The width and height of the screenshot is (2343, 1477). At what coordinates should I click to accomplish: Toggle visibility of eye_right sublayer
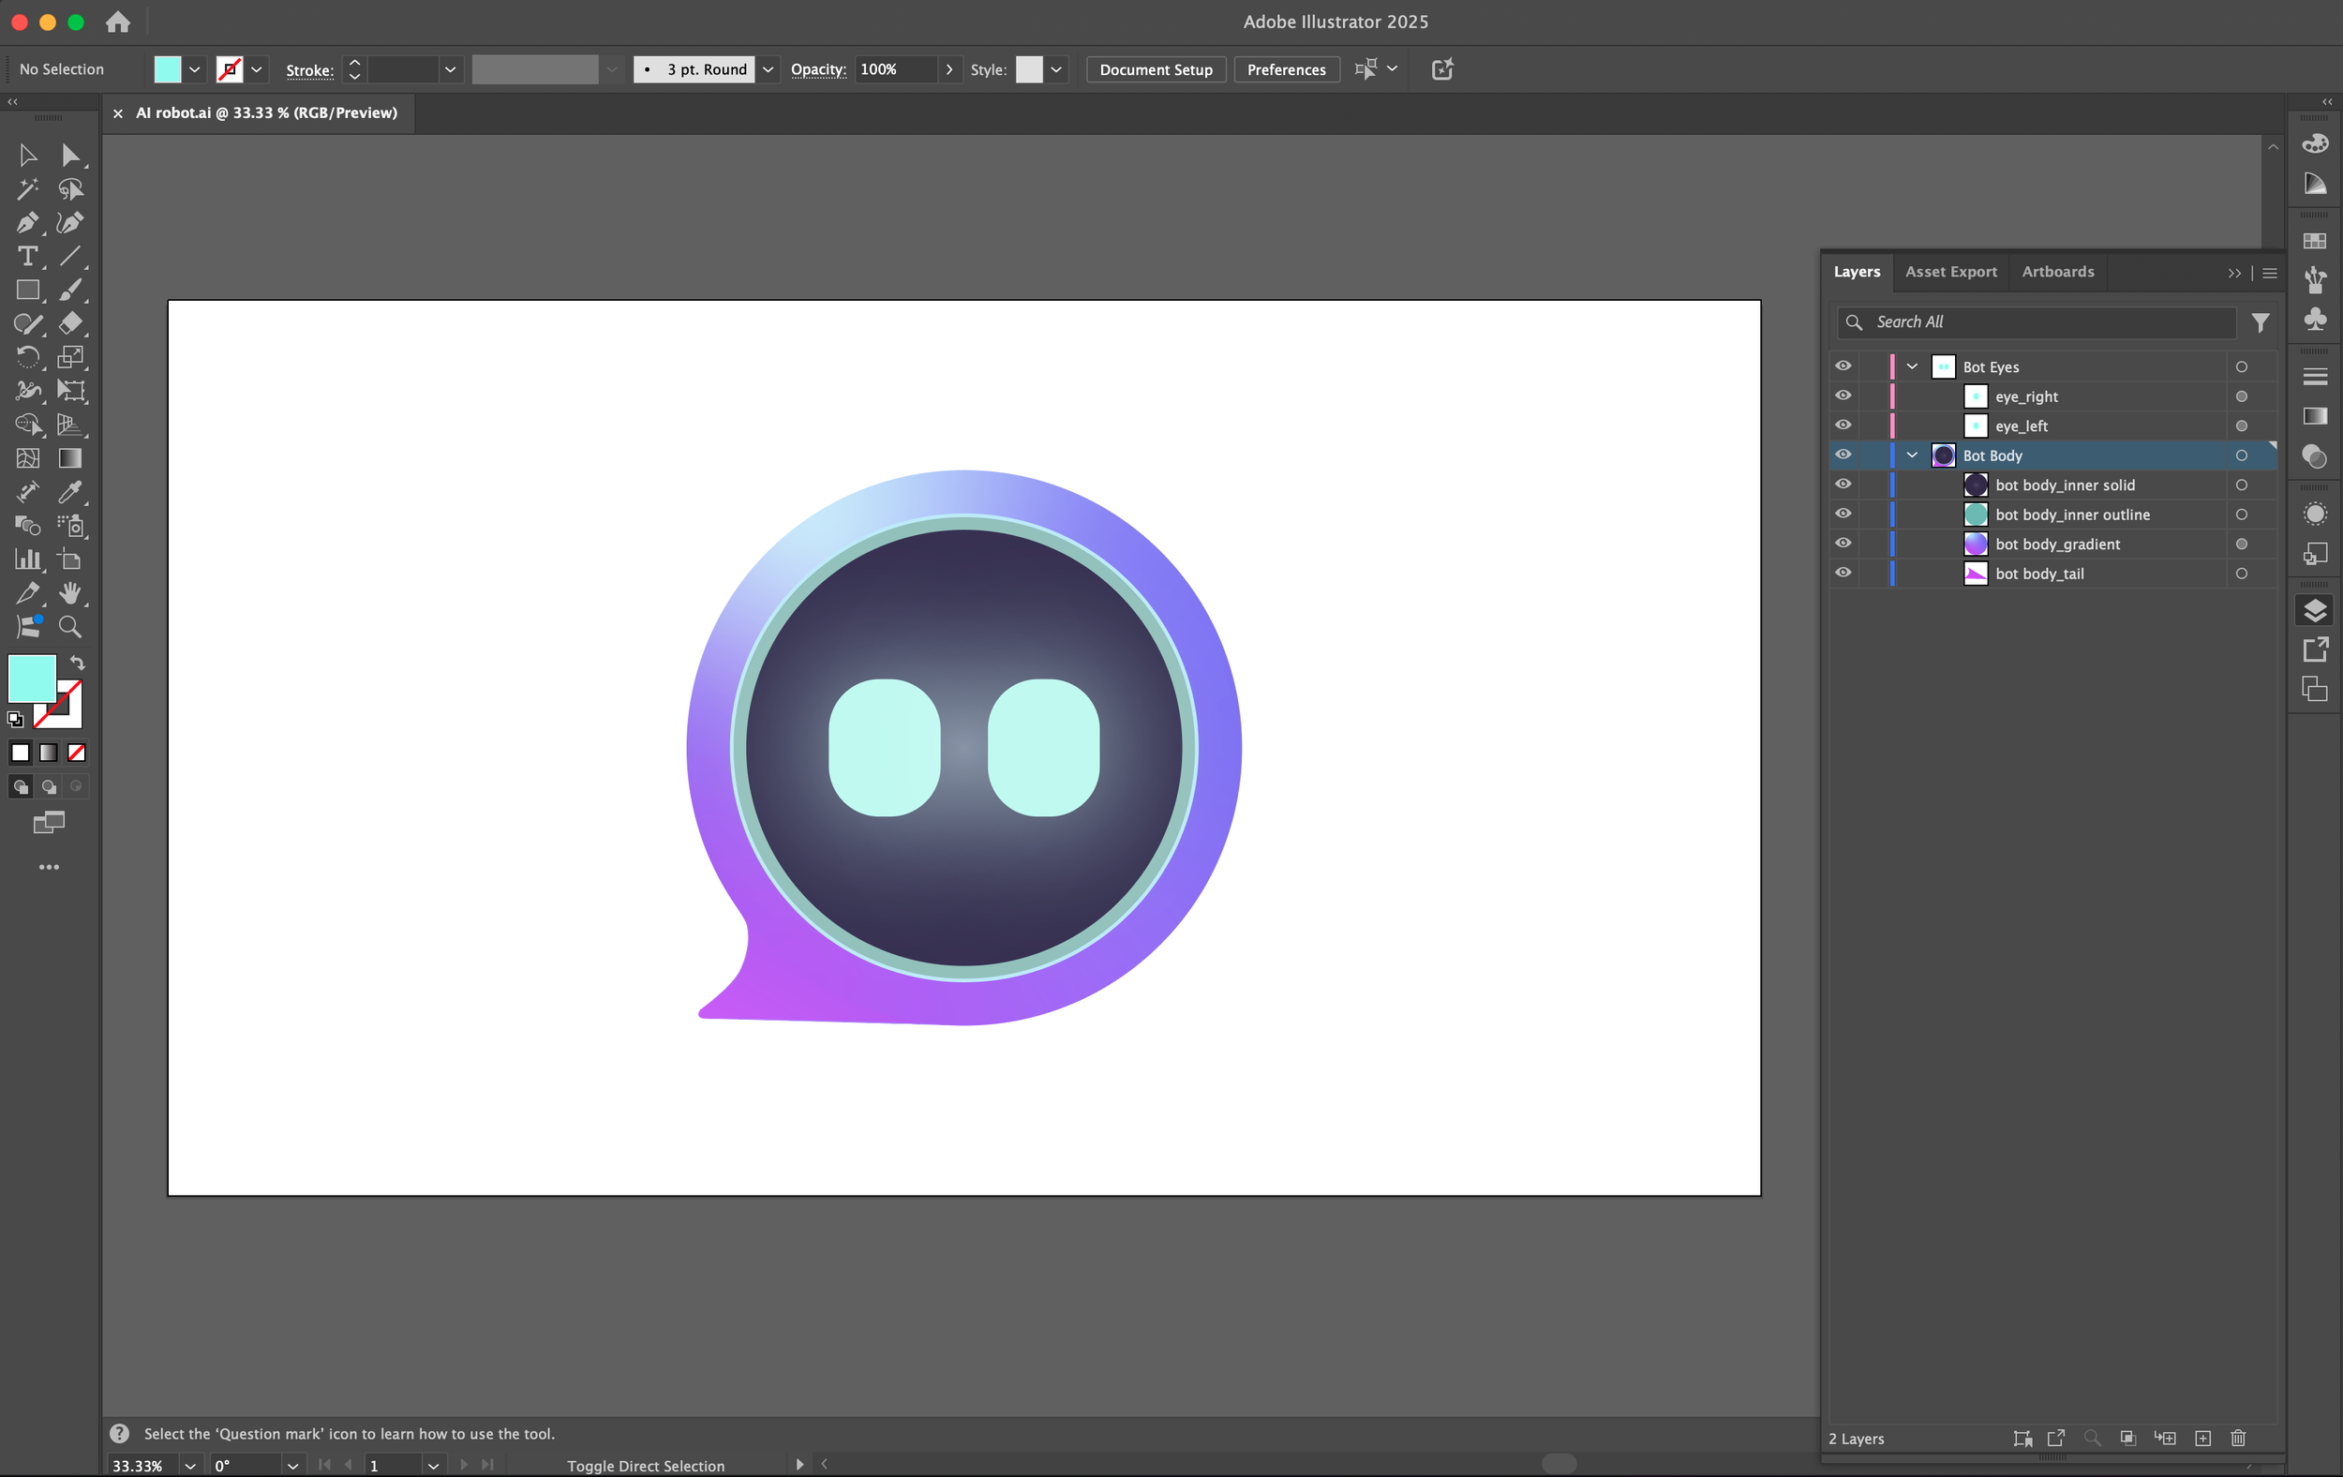pos(1843,396)
